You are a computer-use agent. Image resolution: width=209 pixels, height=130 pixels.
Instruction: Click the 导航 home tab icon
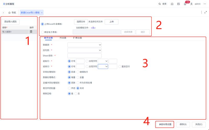[x=9, y=13]
